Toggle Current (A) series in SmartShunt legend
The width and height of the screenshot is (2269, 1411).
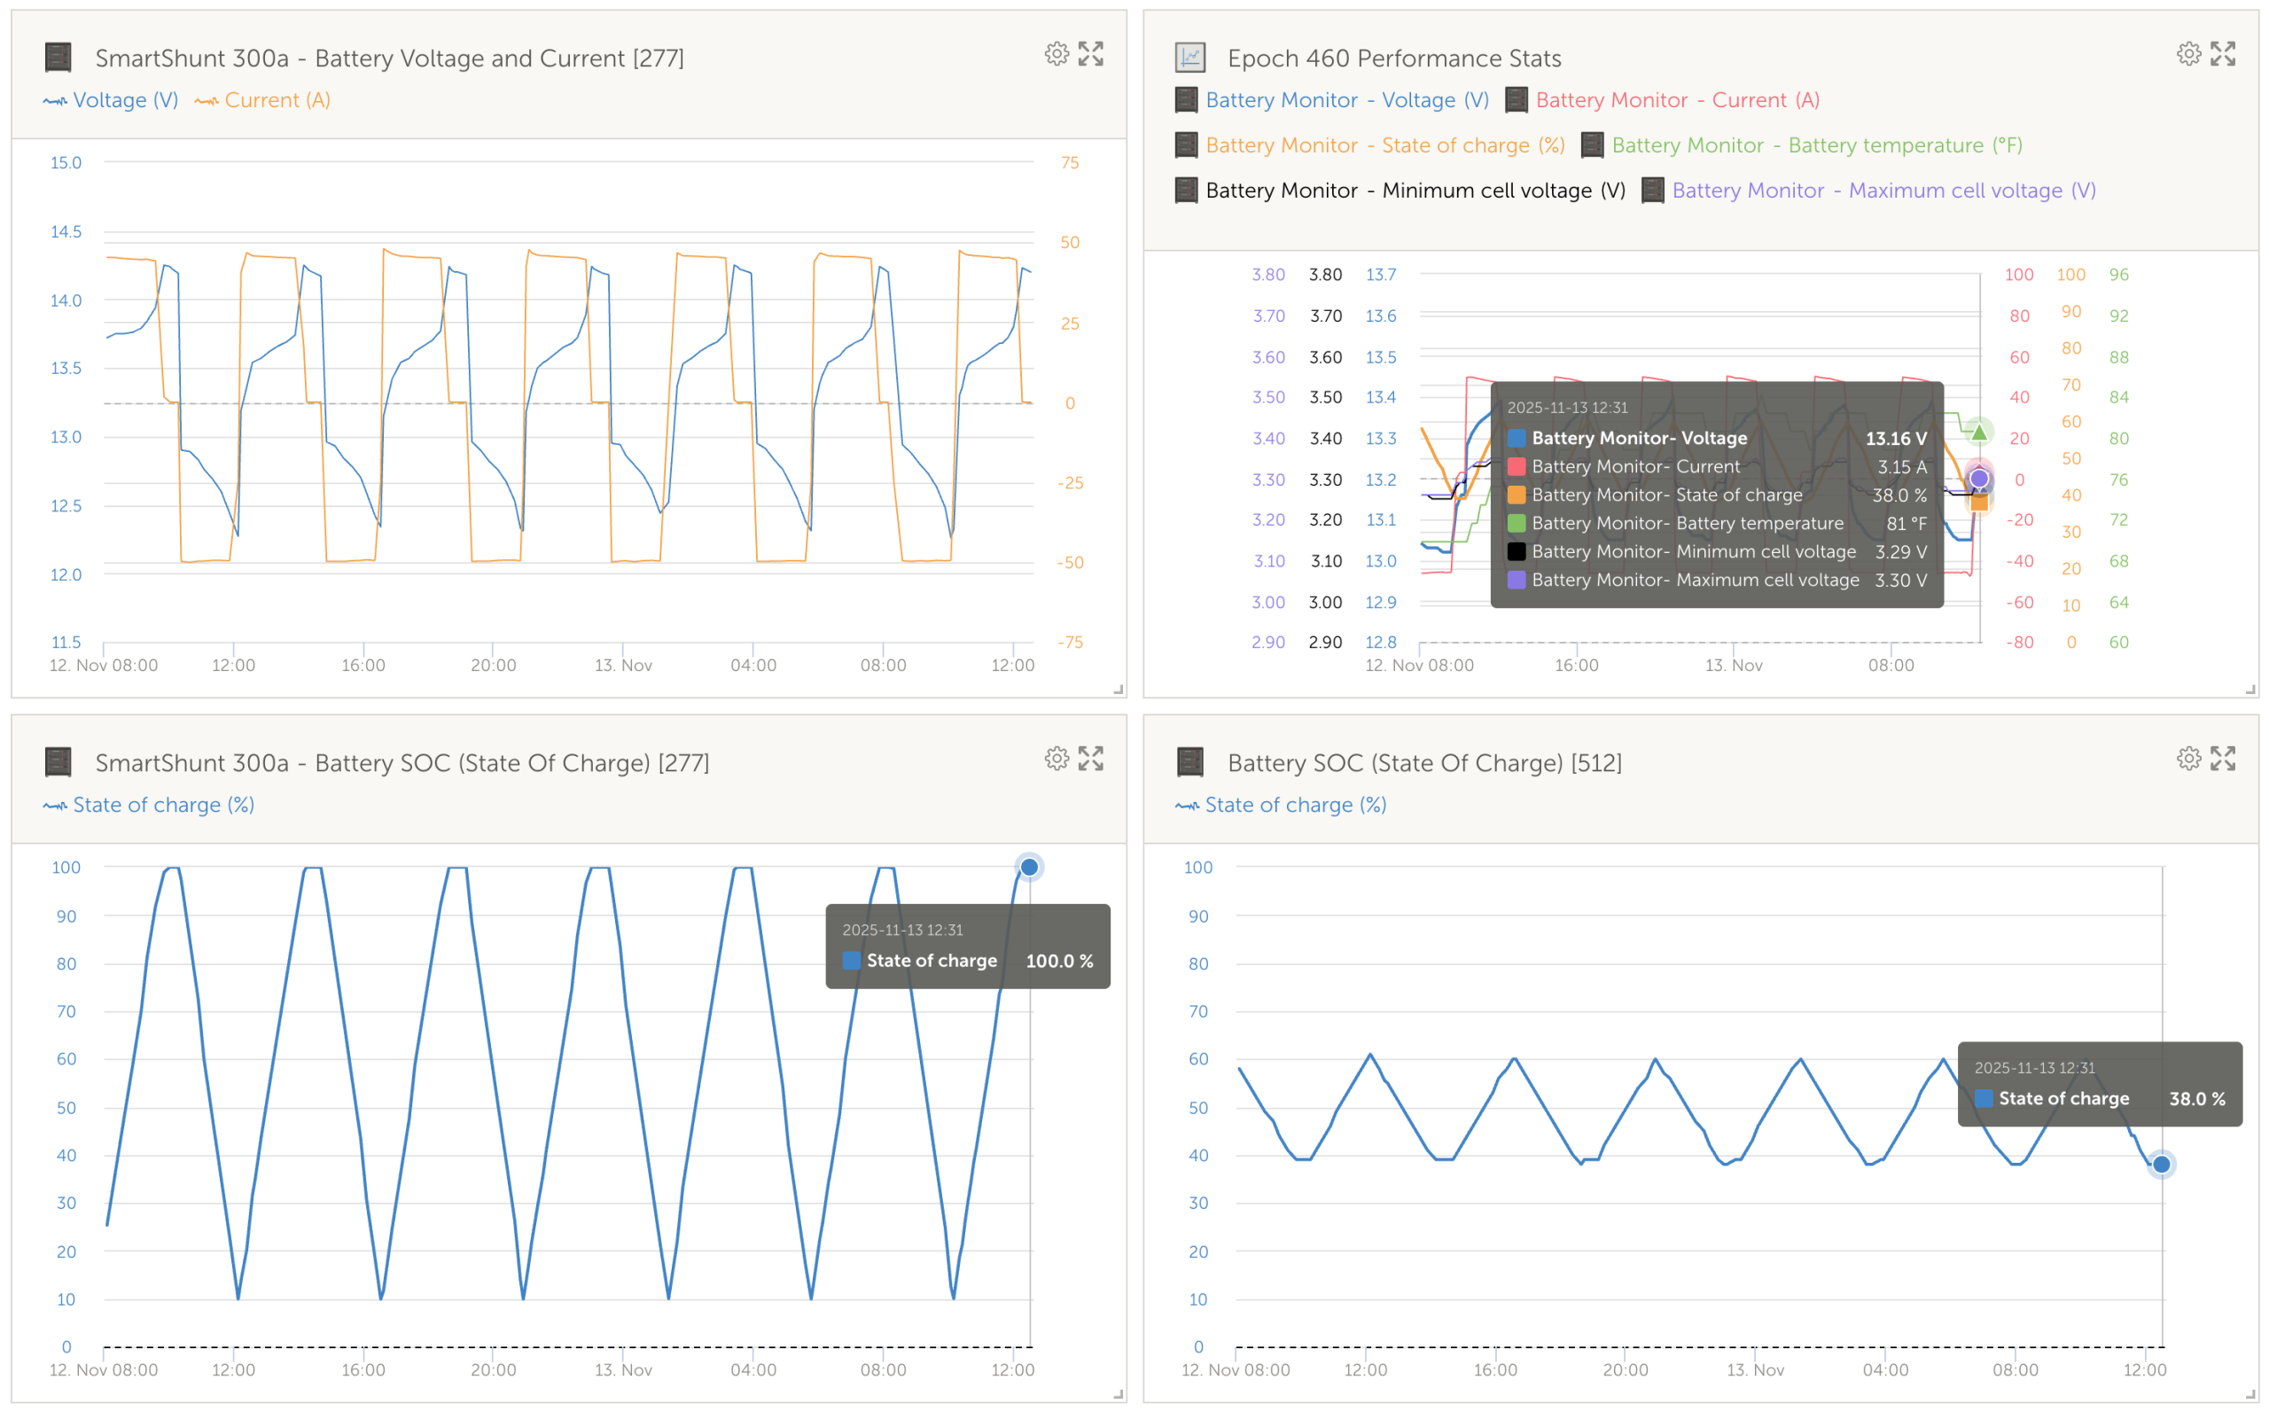point(277,101)
